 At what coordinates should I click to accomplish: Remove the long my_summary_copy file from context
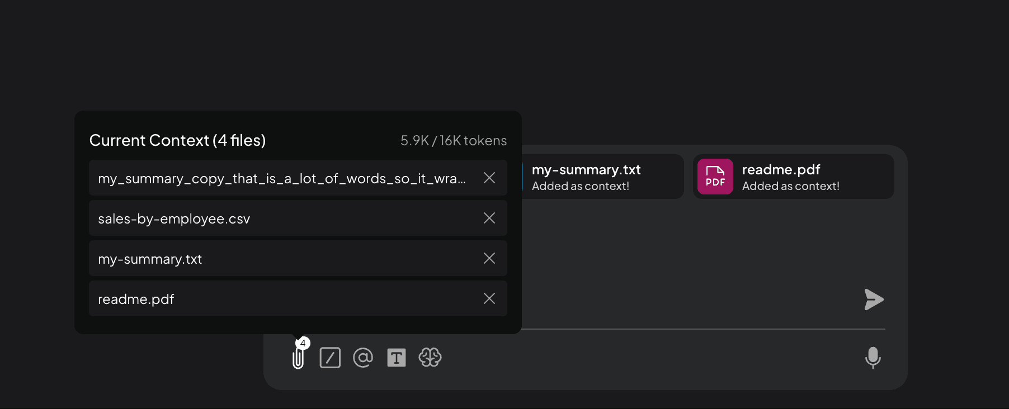pyautogui.click(x=489, y=178)
